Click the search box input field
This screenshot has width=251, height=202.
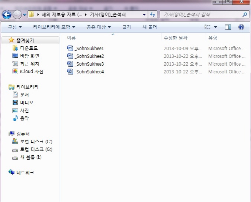(201, 14)
